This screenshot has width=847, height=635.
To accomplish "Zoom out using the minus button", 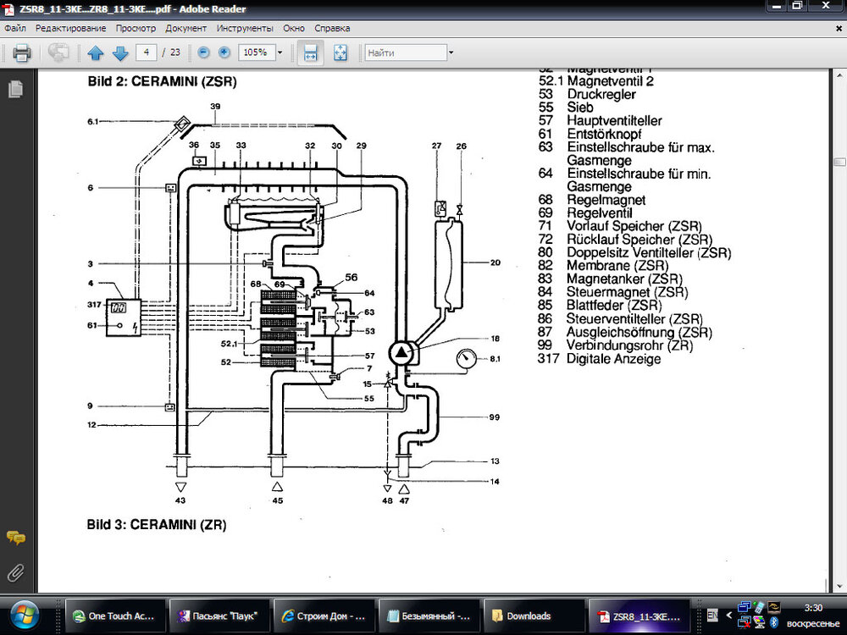I will click(203, 52).
